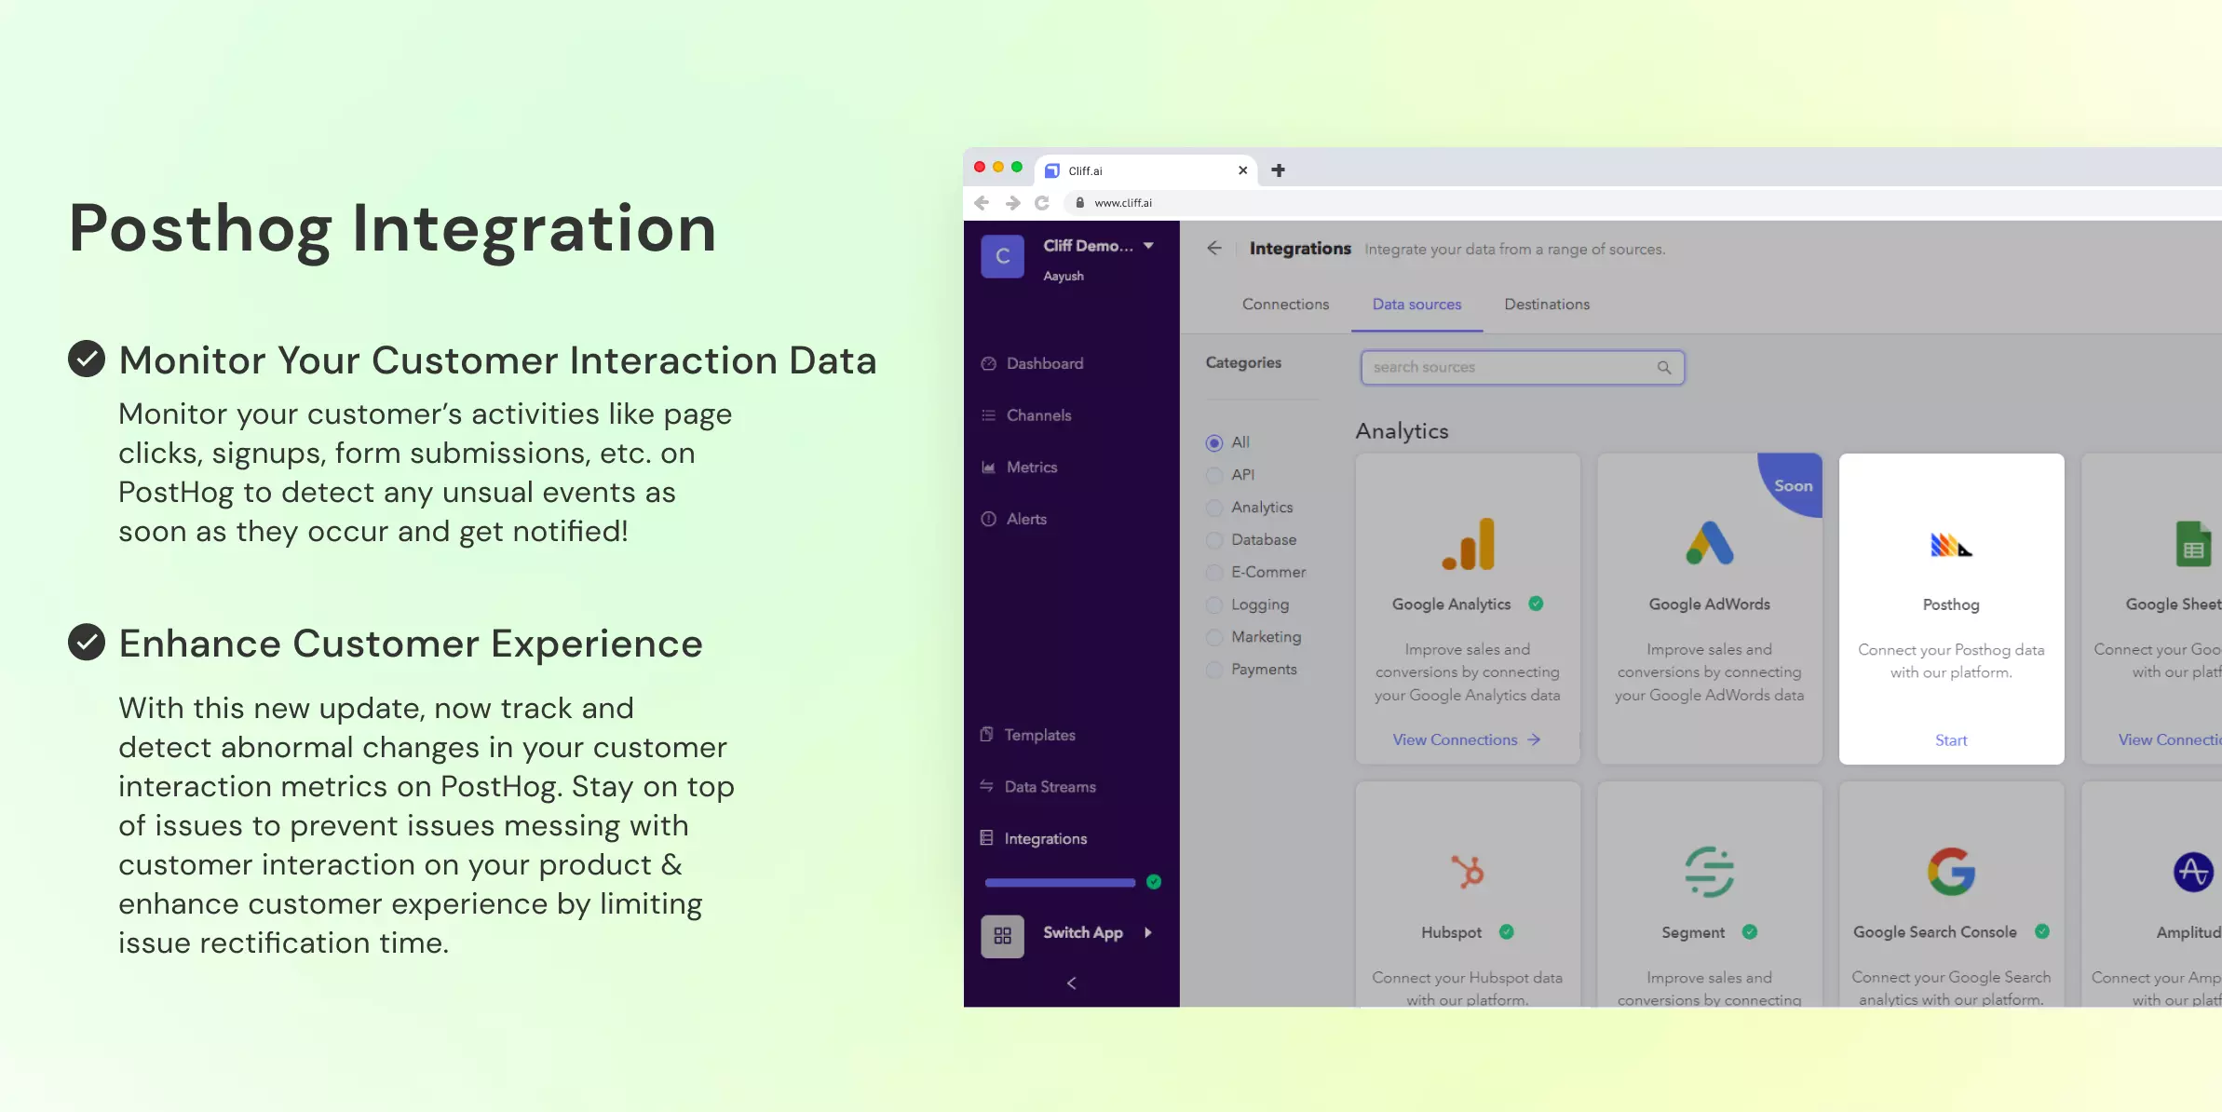
Task: Select the Logging category radio
Action: tap(1214, 605)
